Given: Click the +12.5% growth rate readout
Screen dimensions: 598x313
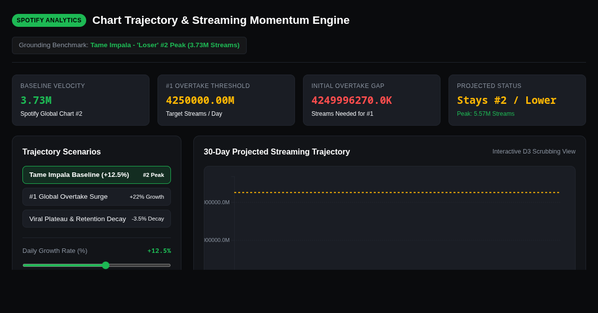Looking at the screenshot, I should pos(159,251).
